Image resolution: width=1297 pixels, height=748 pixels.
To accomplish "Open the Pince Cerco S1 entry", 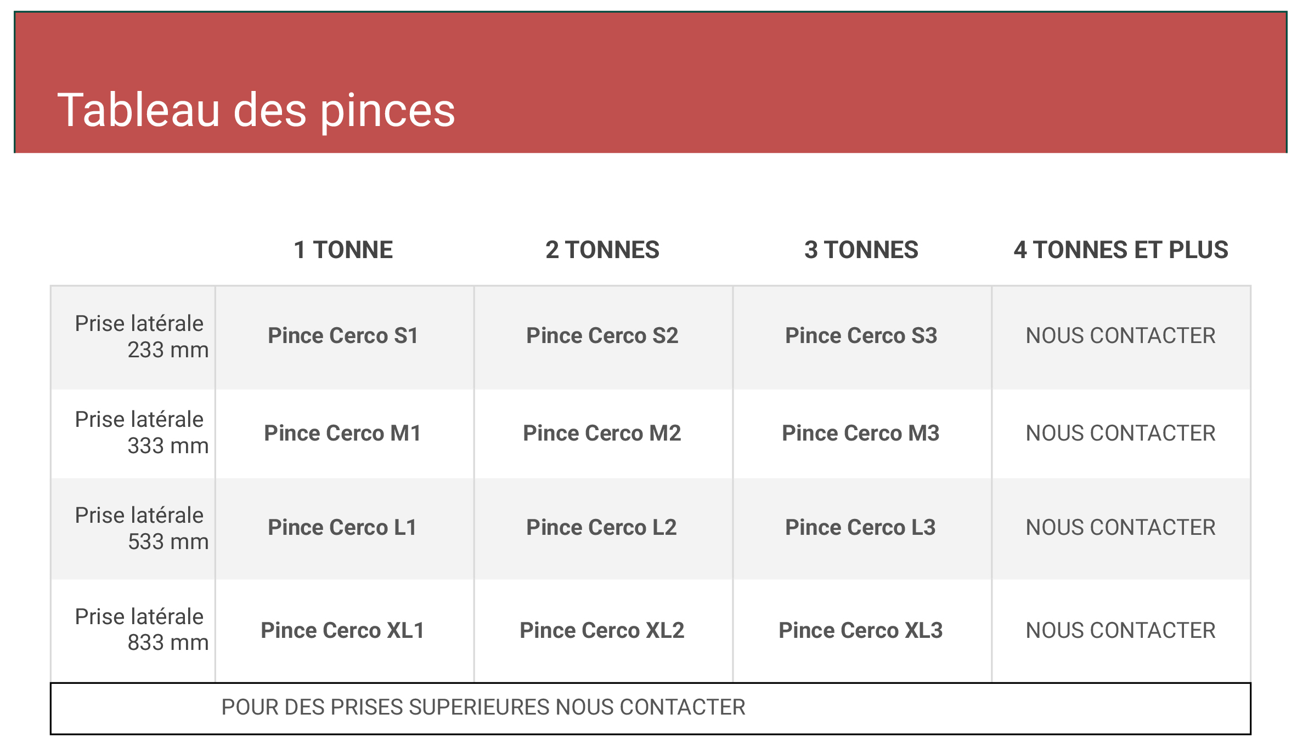I will [343, 335].
